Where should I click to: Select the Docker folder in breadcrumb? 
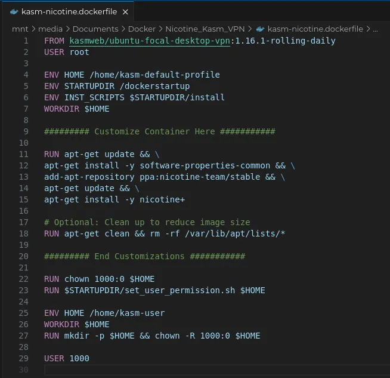(x=141, y=28)
